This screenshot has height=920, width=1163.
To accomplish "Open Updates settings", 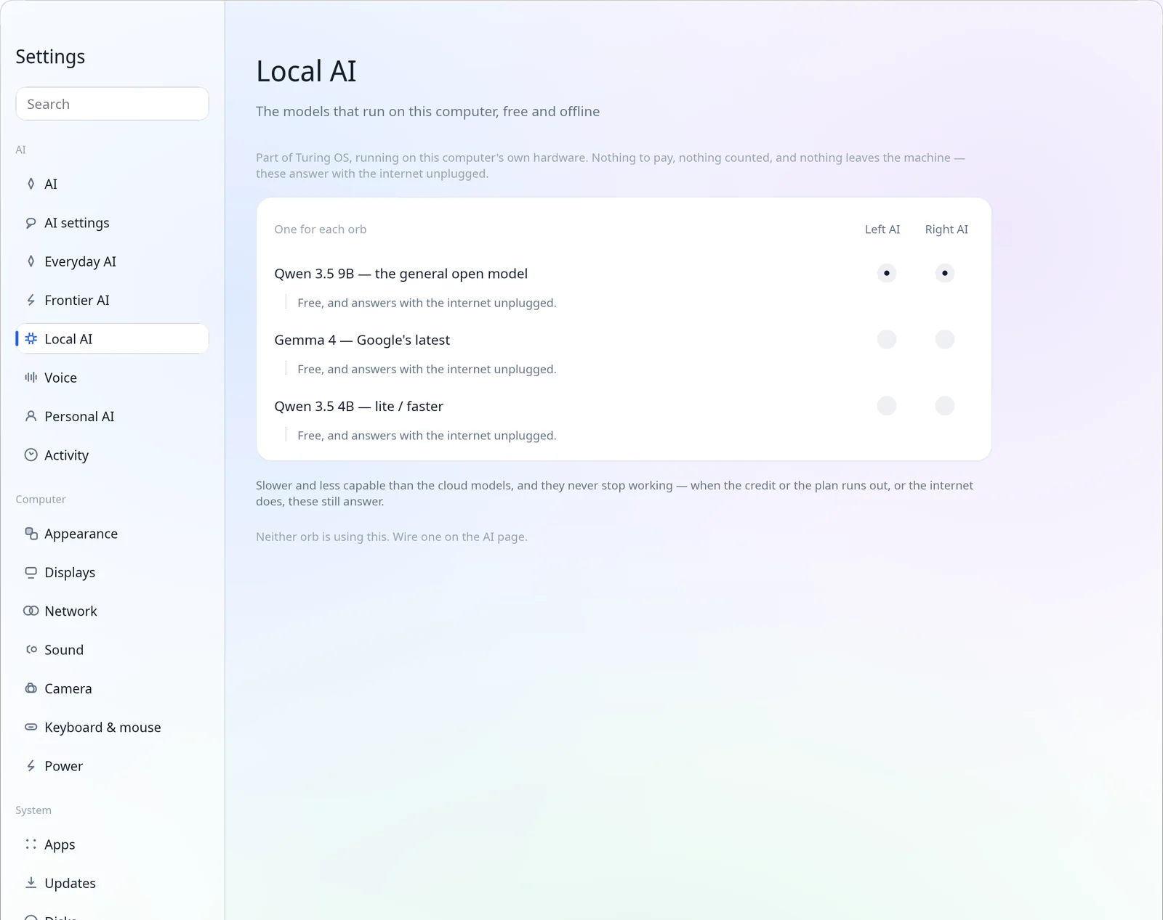I will 112,883.
